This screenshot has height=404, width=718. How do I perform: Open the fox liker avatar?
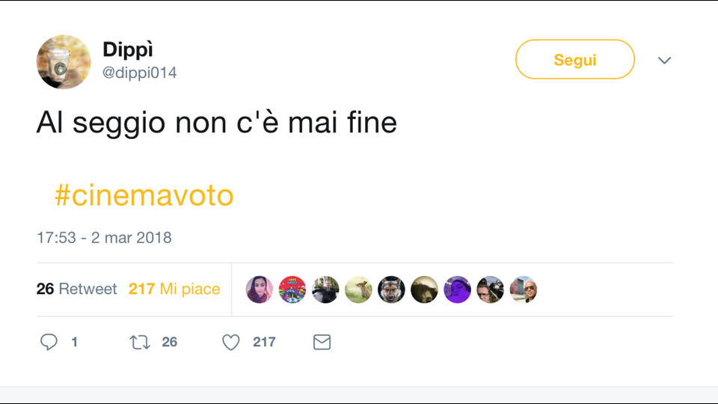pyautogui.click(x=358, y=289)
